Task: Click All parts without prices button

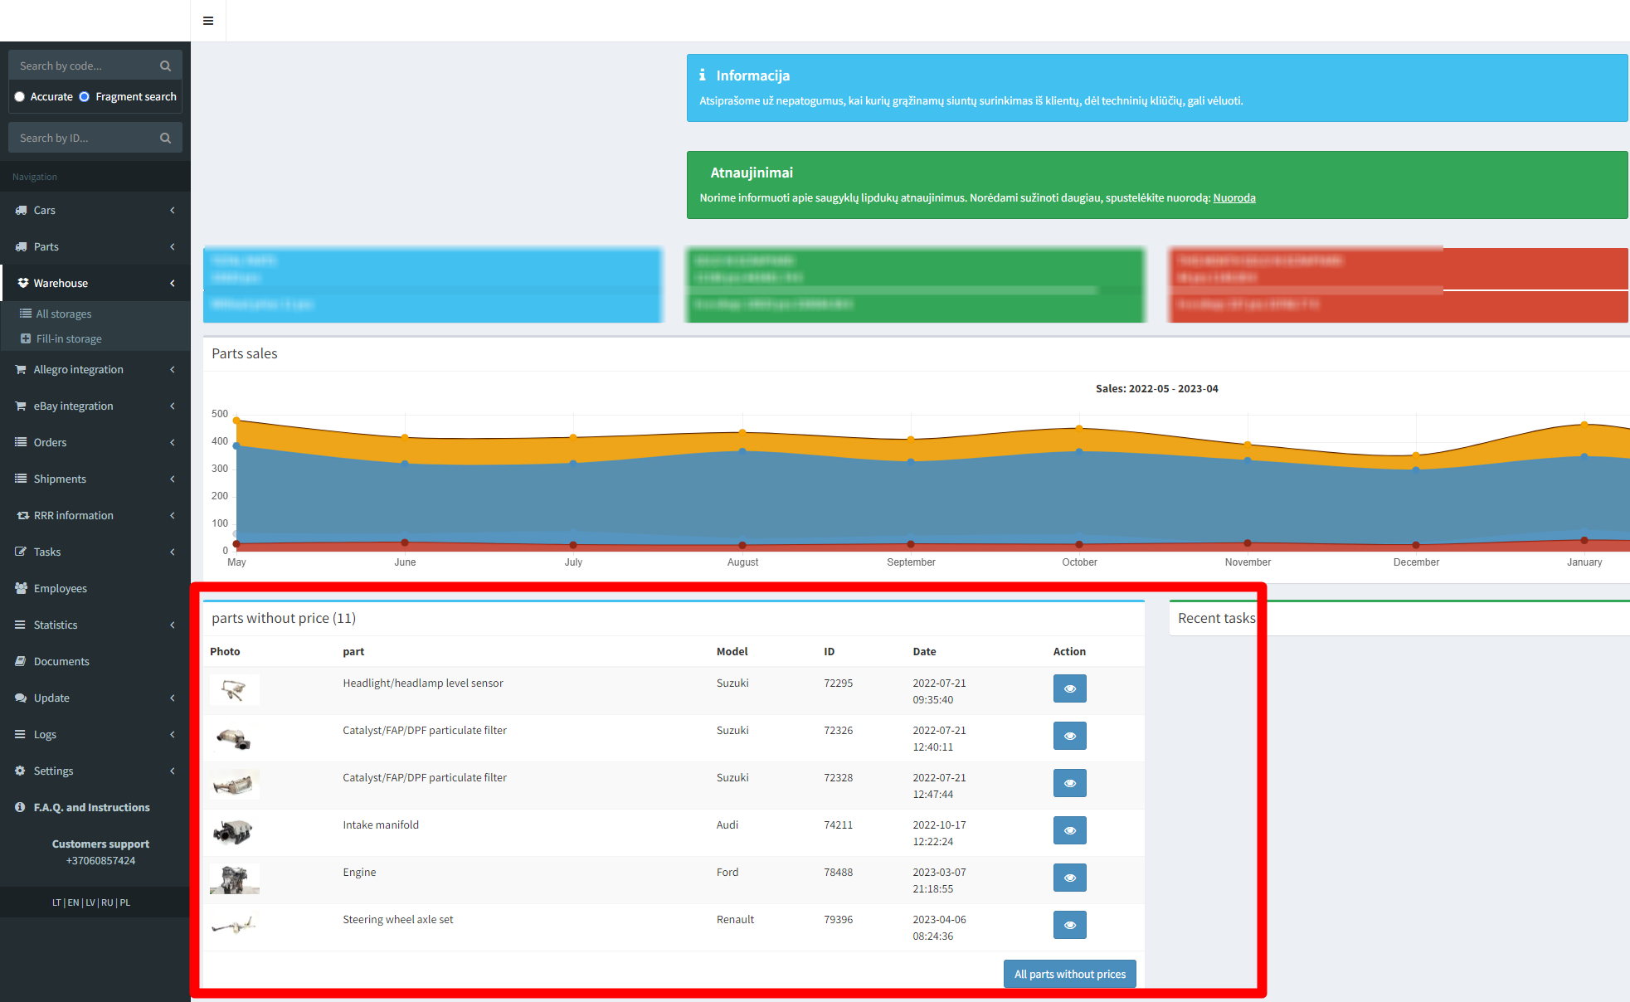Action: point(1069,974)
